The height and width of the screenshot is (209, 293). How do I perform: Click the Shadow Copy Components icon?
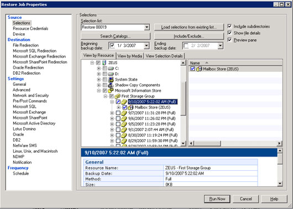[111, 85]
